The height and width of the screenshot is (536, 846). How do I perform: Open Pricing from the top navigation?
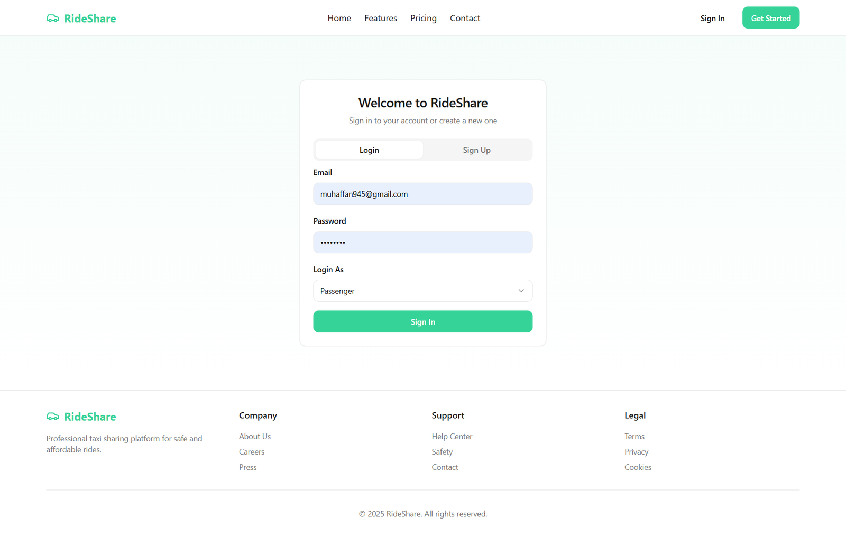pos(423,18)
